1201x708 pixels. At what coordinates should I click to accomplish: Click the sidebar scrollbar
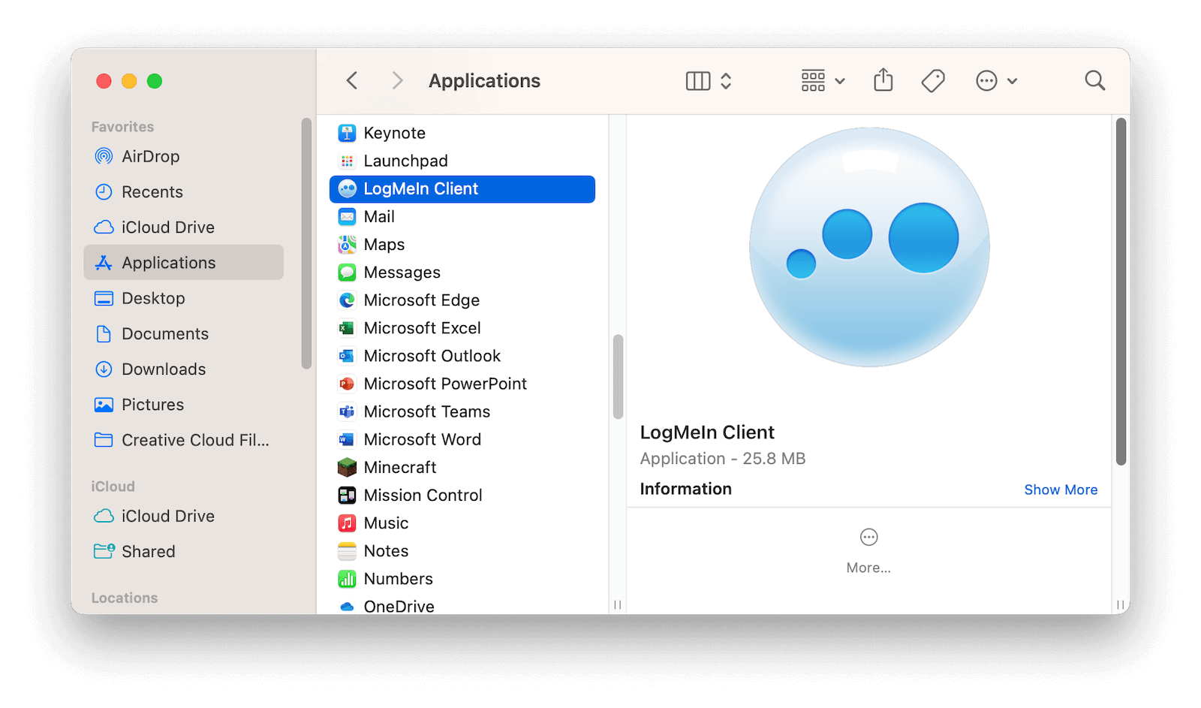(306, 243)
